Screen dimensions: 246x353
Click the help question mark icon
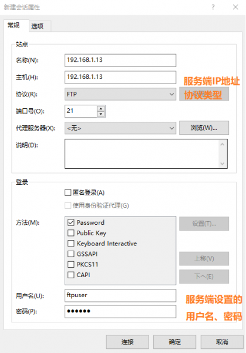(213, 7)
